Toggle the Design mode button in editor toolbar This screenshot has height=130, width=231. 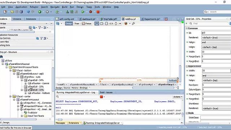pyautogui.click(x=69, y=23)
